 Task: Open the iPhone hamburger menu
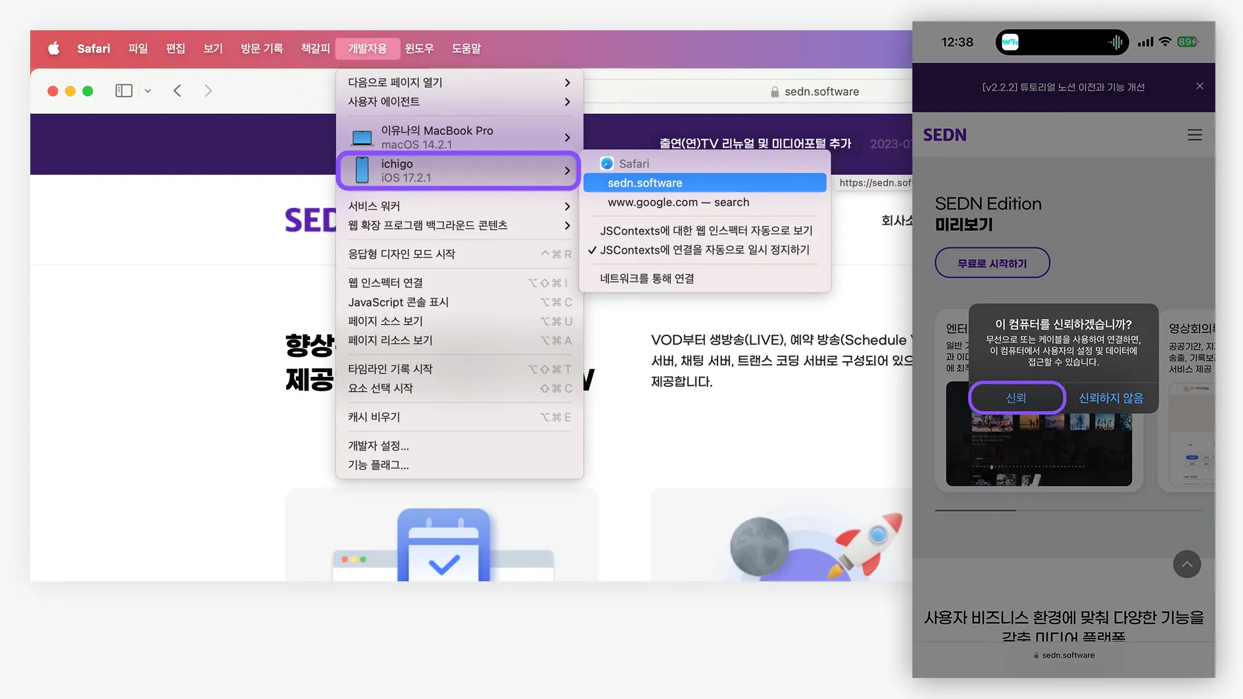[1194, 135]
